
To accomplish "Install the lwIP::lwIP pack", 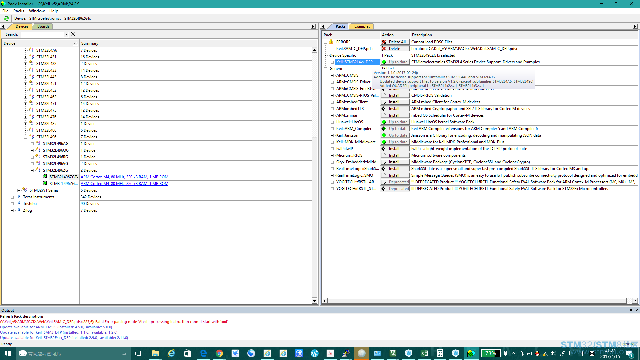I will coord(395,149).
